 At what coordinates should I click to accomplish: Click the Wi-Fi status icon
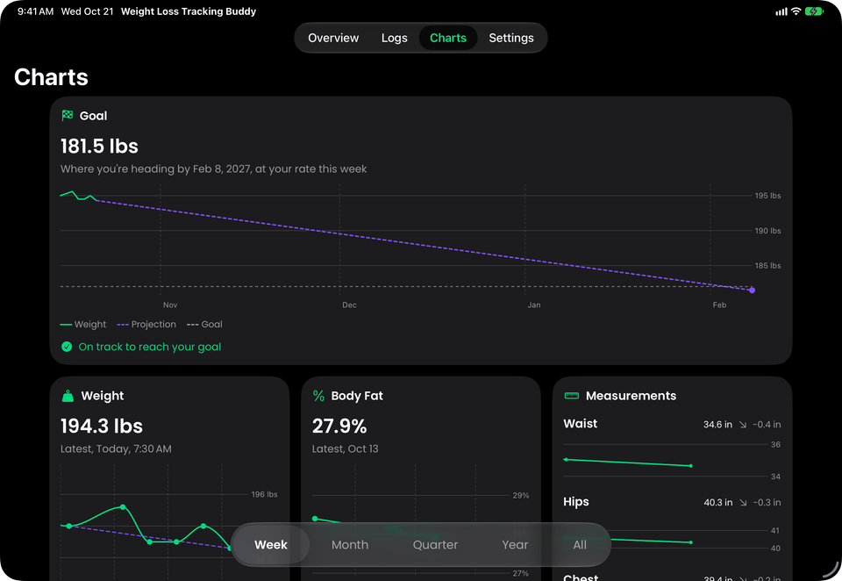(796, 11)
